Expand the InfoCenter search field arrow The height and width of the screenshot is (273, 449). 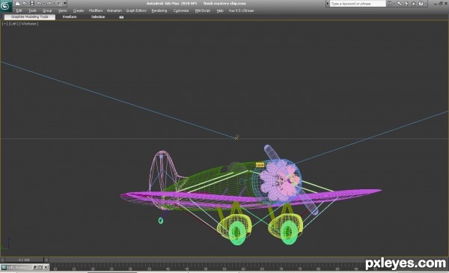pos(328,4)
